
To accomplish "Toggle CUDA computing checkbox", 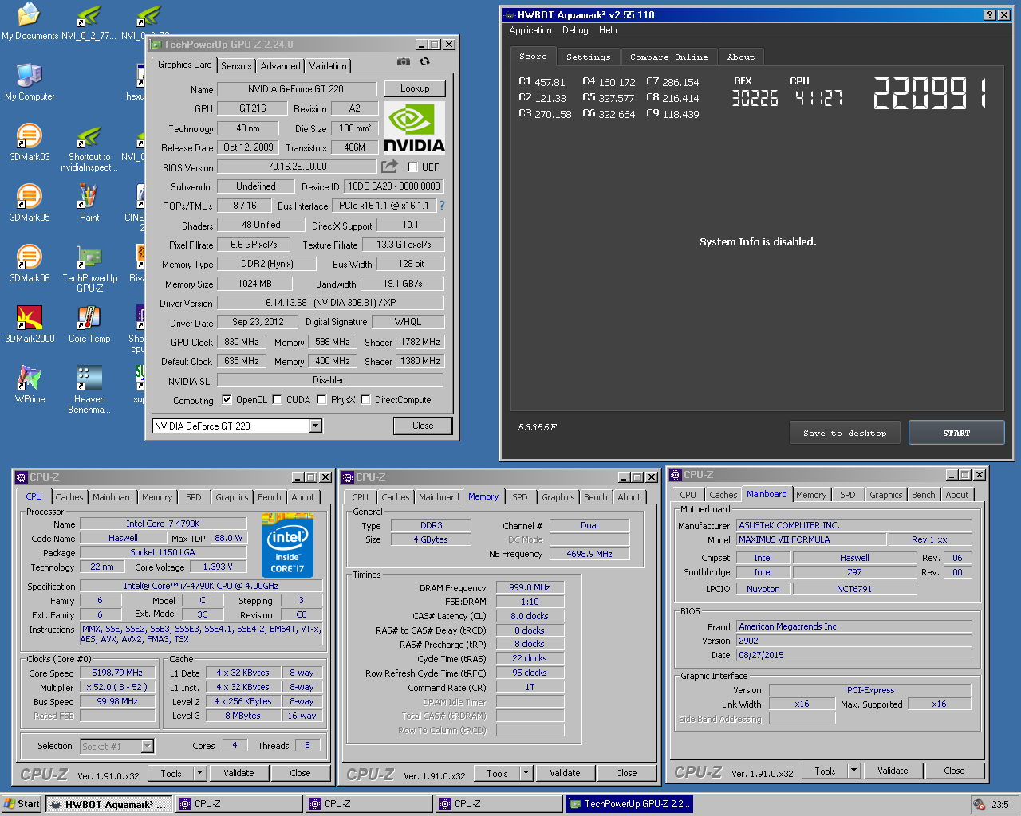I will [x=277, y=400].
